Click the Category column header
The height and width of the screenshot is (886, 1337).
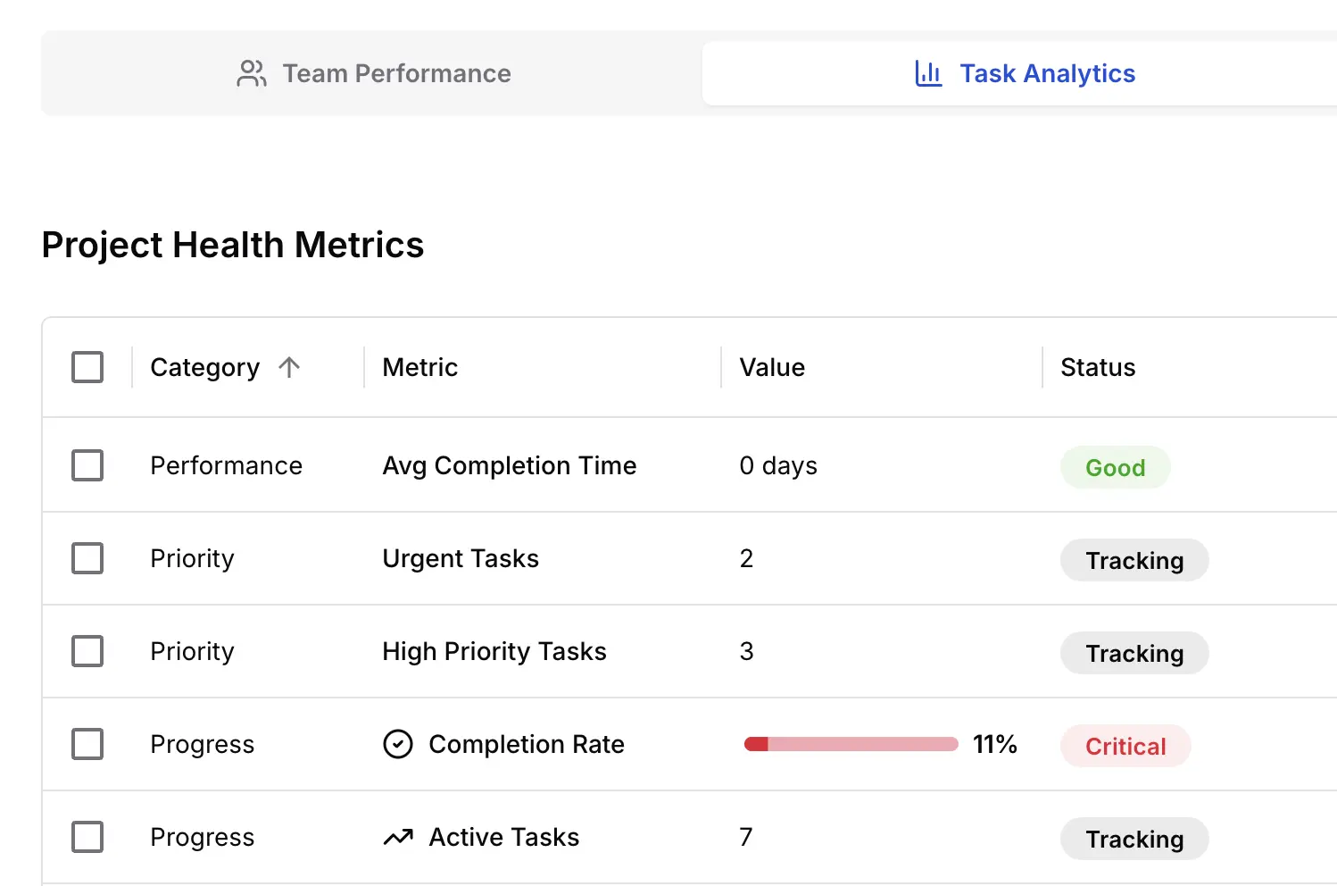(x=204, y=367)
